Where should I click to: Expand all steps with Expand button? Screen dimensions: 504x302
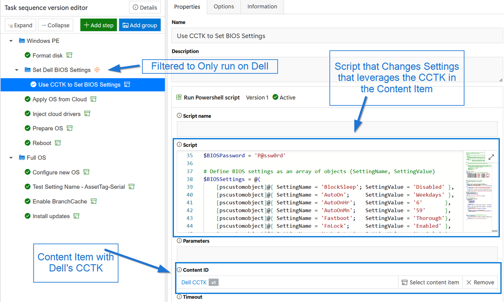pos(21,25)
